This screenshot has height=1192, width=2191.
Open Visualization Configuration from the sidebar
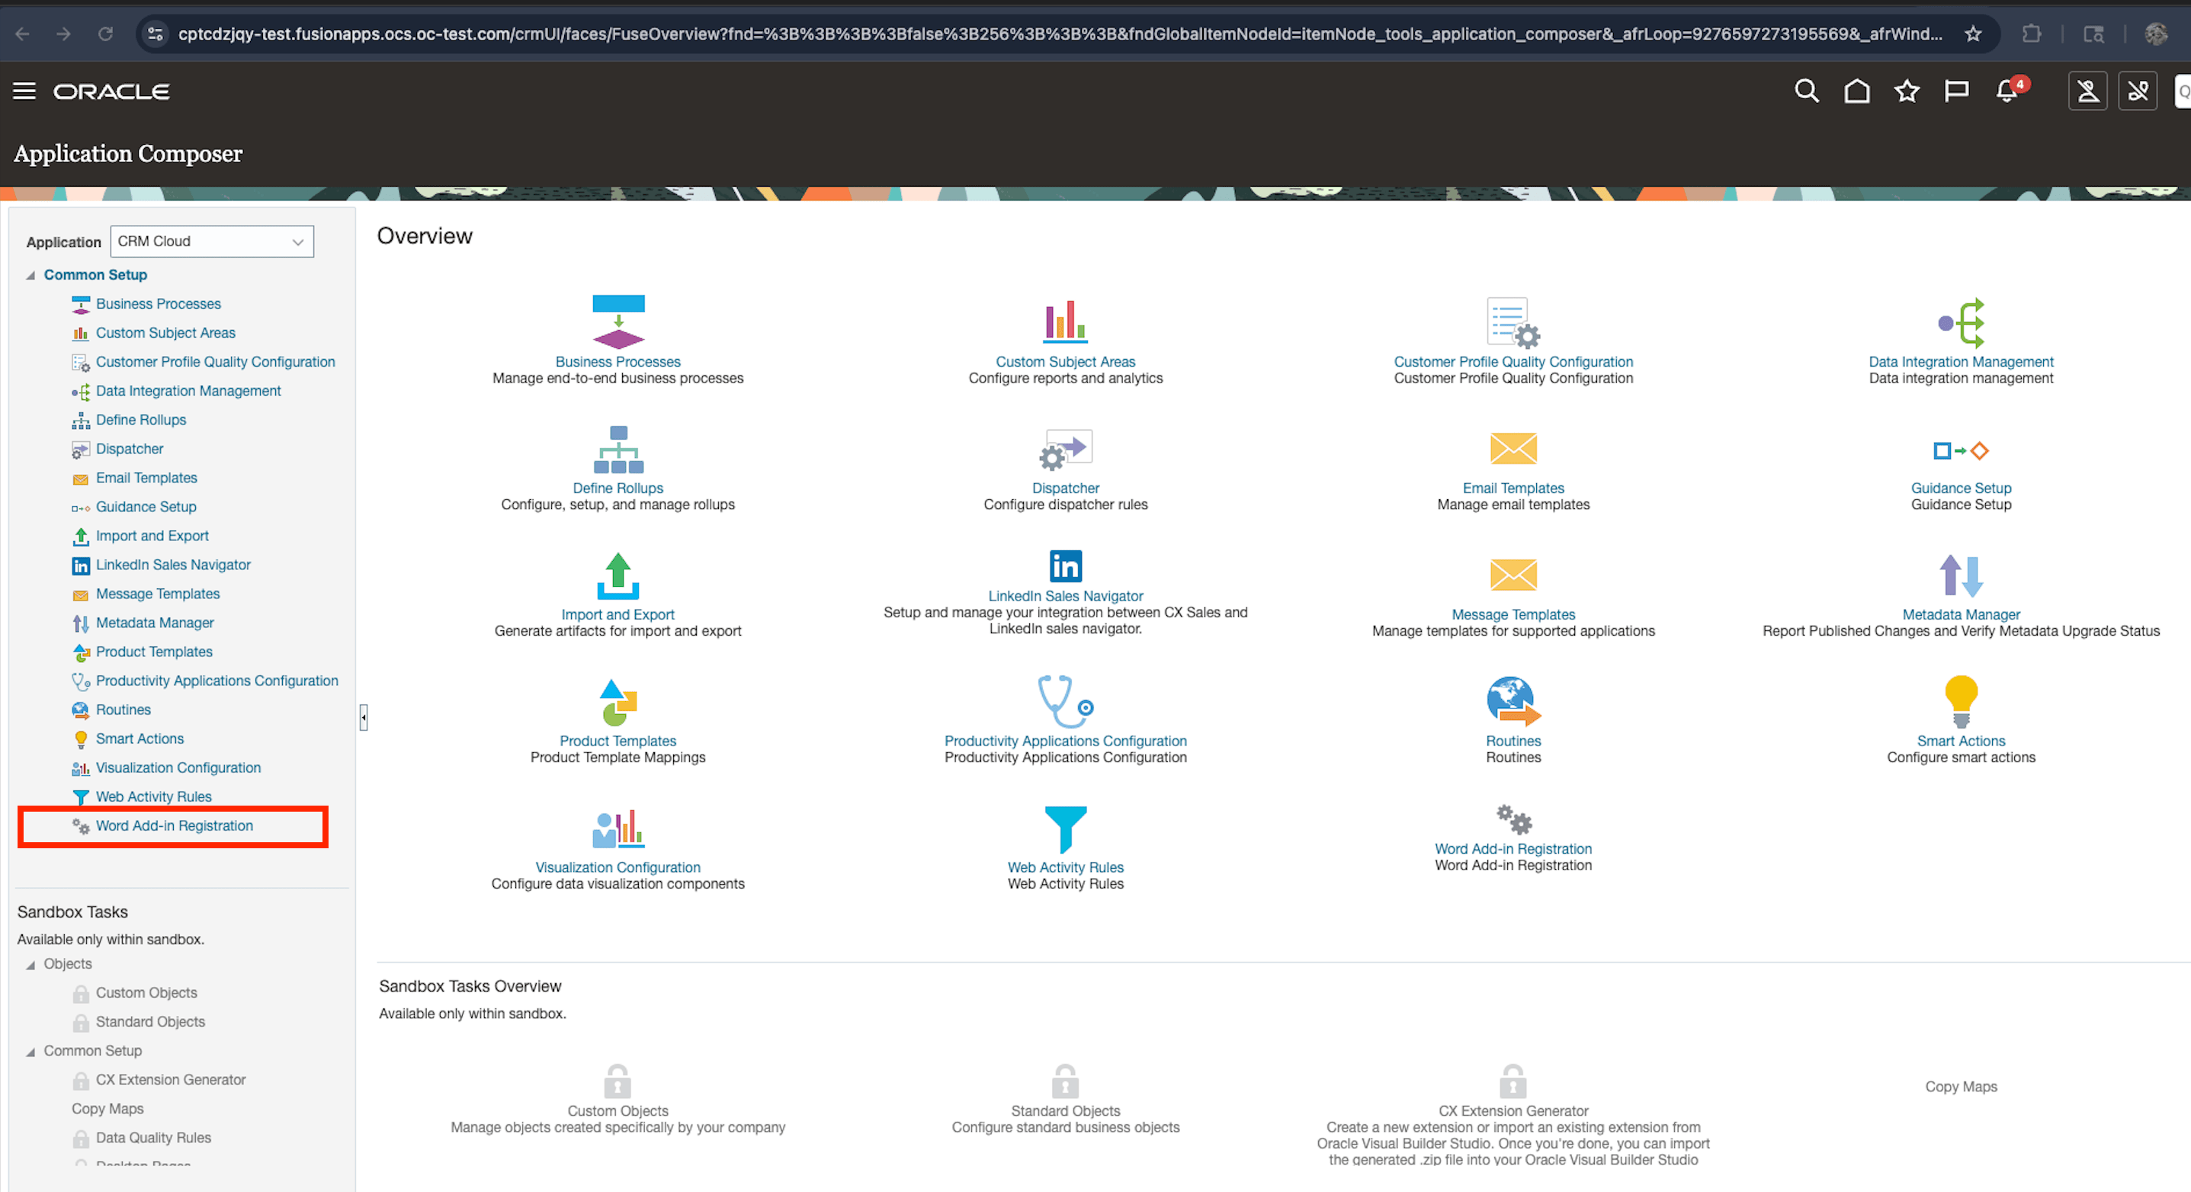[178, 767]
